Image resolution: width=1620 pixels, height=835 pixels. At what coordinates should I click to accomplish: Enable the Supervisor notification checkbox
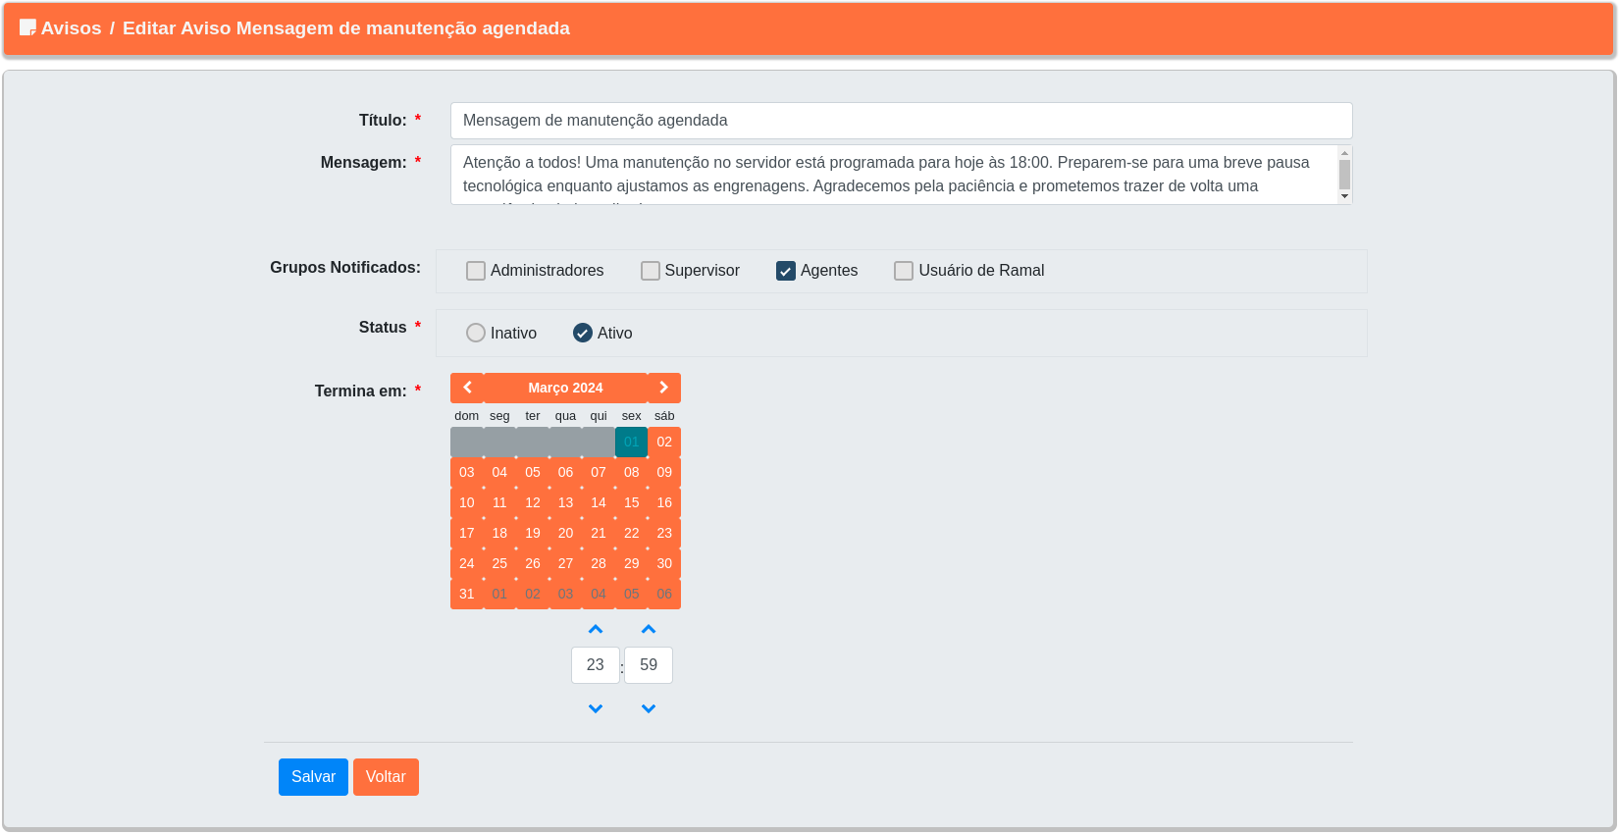(651, 271)
